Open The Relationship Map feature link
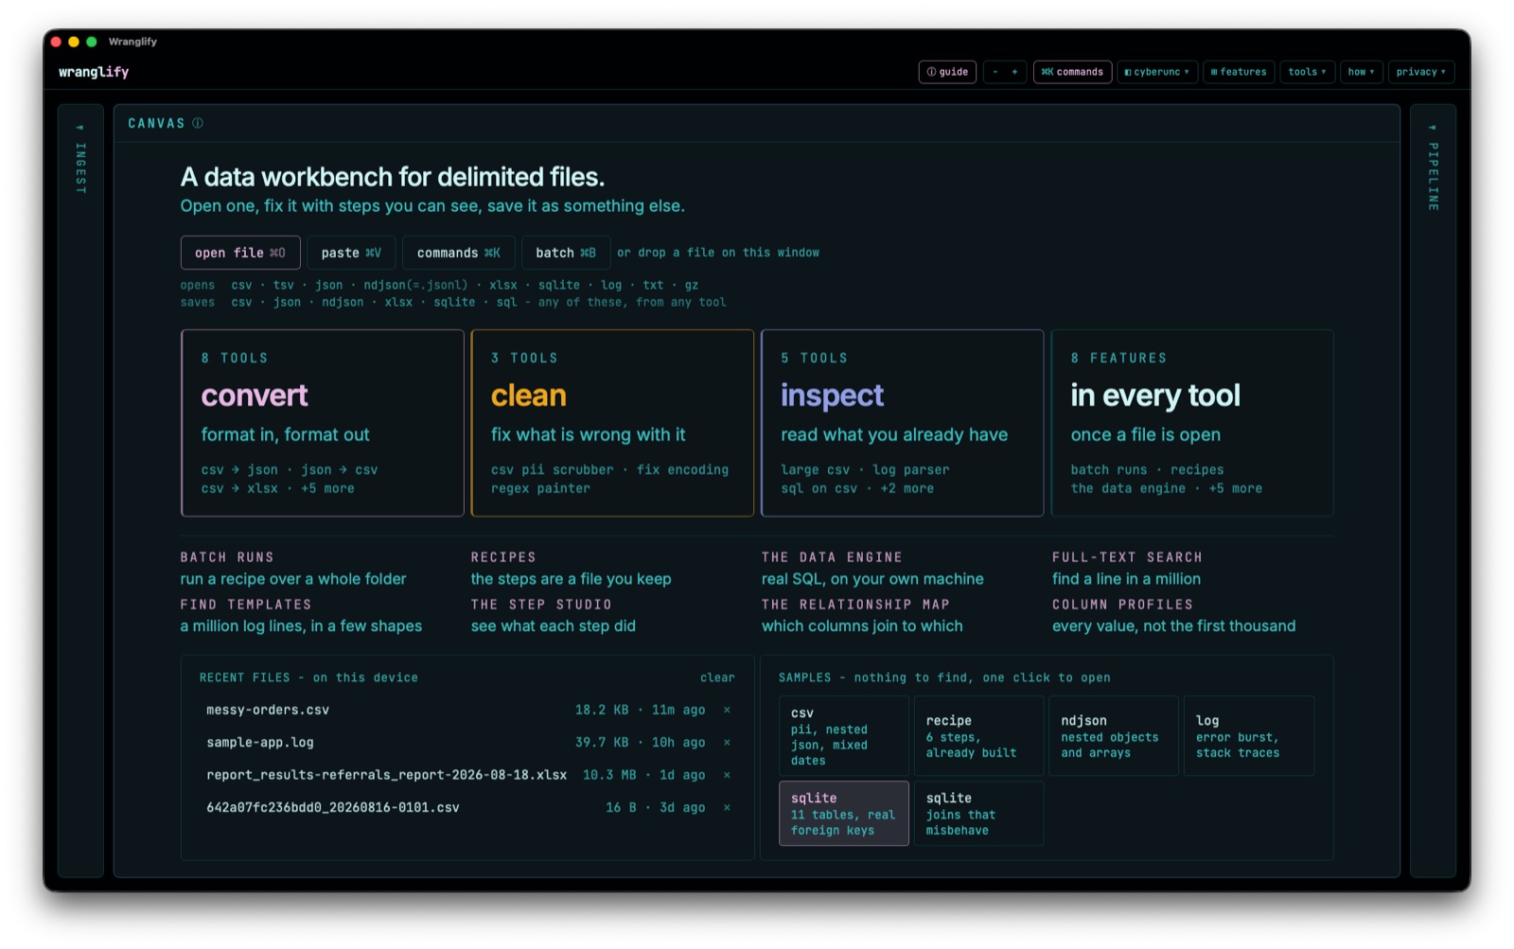 click(862, 616)
